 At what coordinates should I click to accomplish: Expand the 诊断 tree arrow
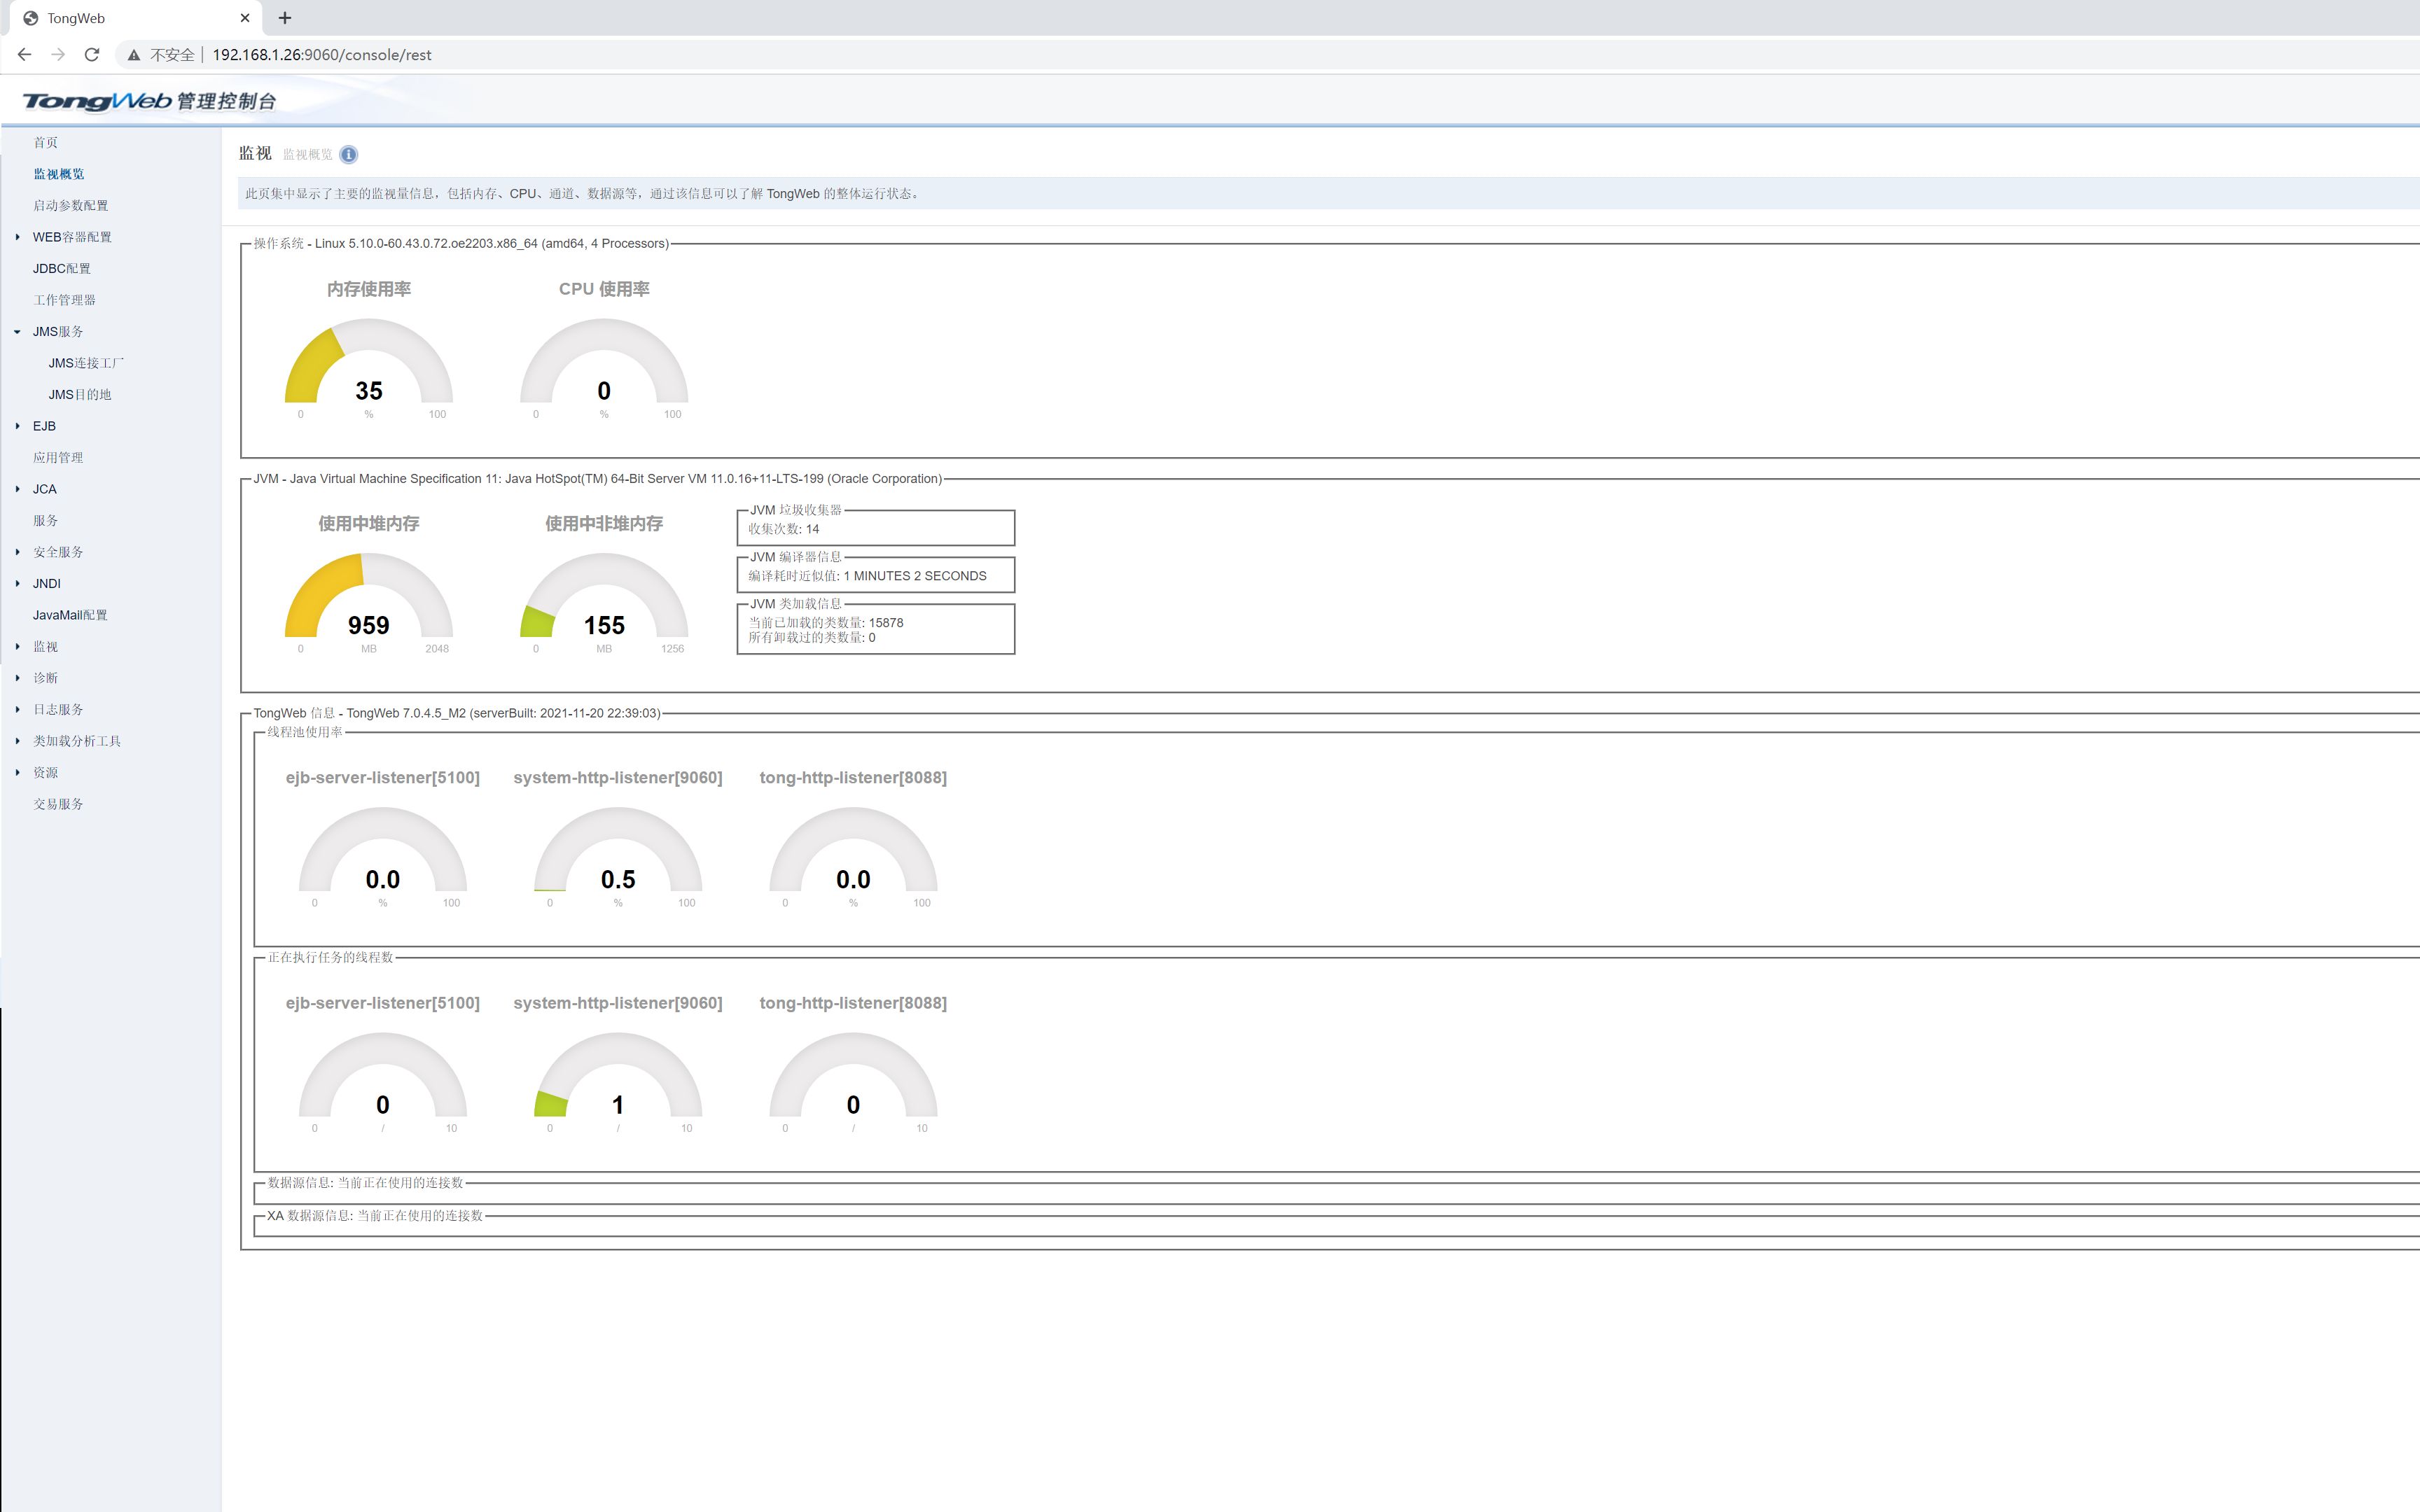click(x=18, y=678)
